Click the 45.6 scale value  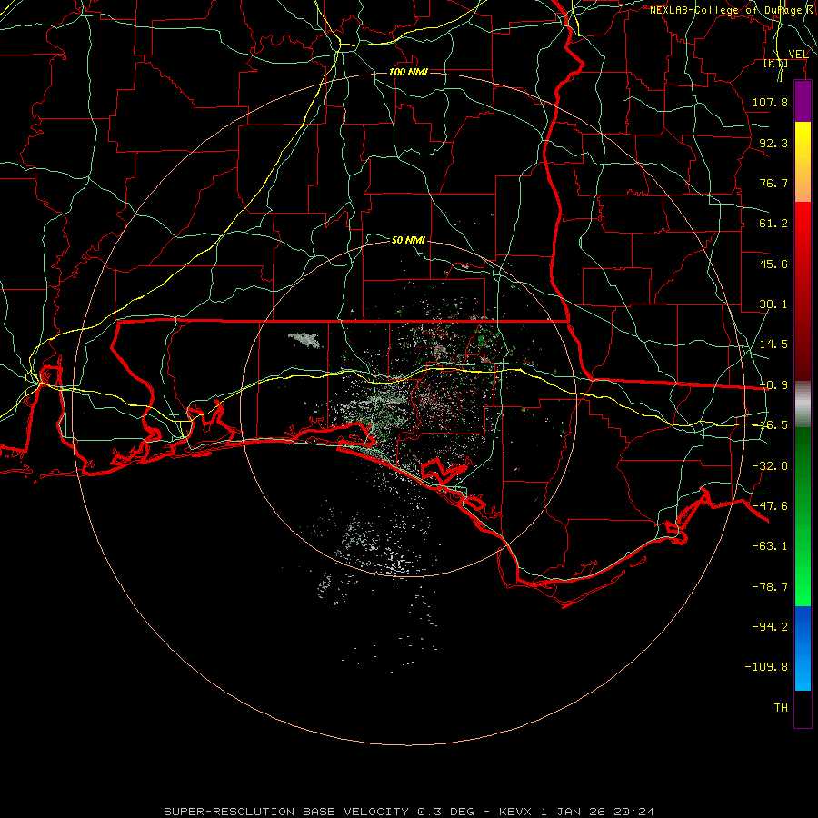pos(773,264)
